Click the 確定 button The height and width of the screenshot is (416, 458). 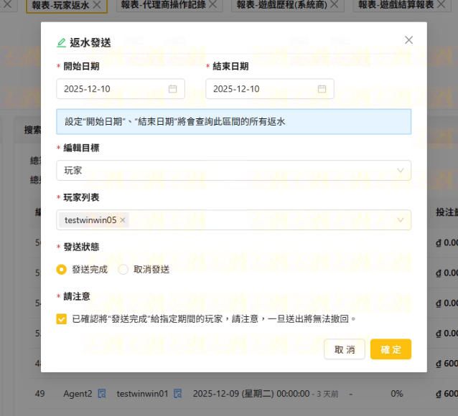391,349
